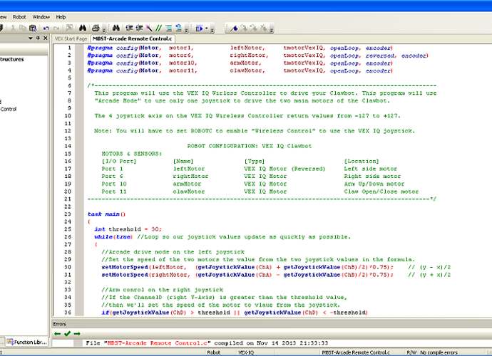
Task: Click the compiled file message in Errors
Action: click(207, 343)
